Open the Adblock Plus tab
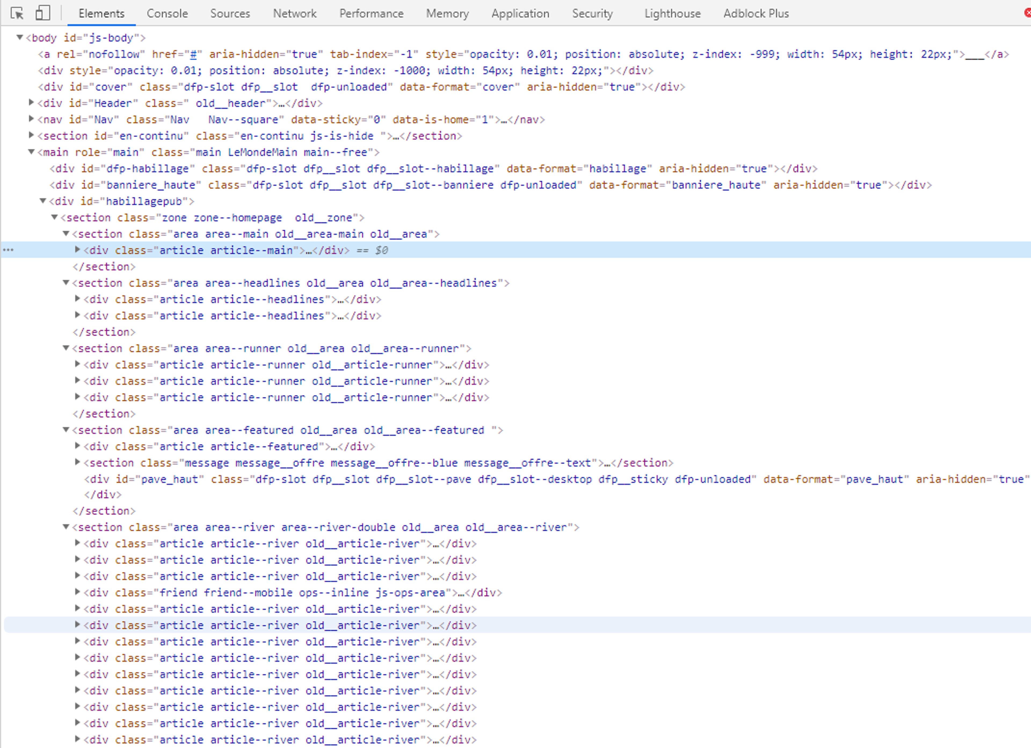The height and width of the screenshot is (748, 1031). point(756,14)
